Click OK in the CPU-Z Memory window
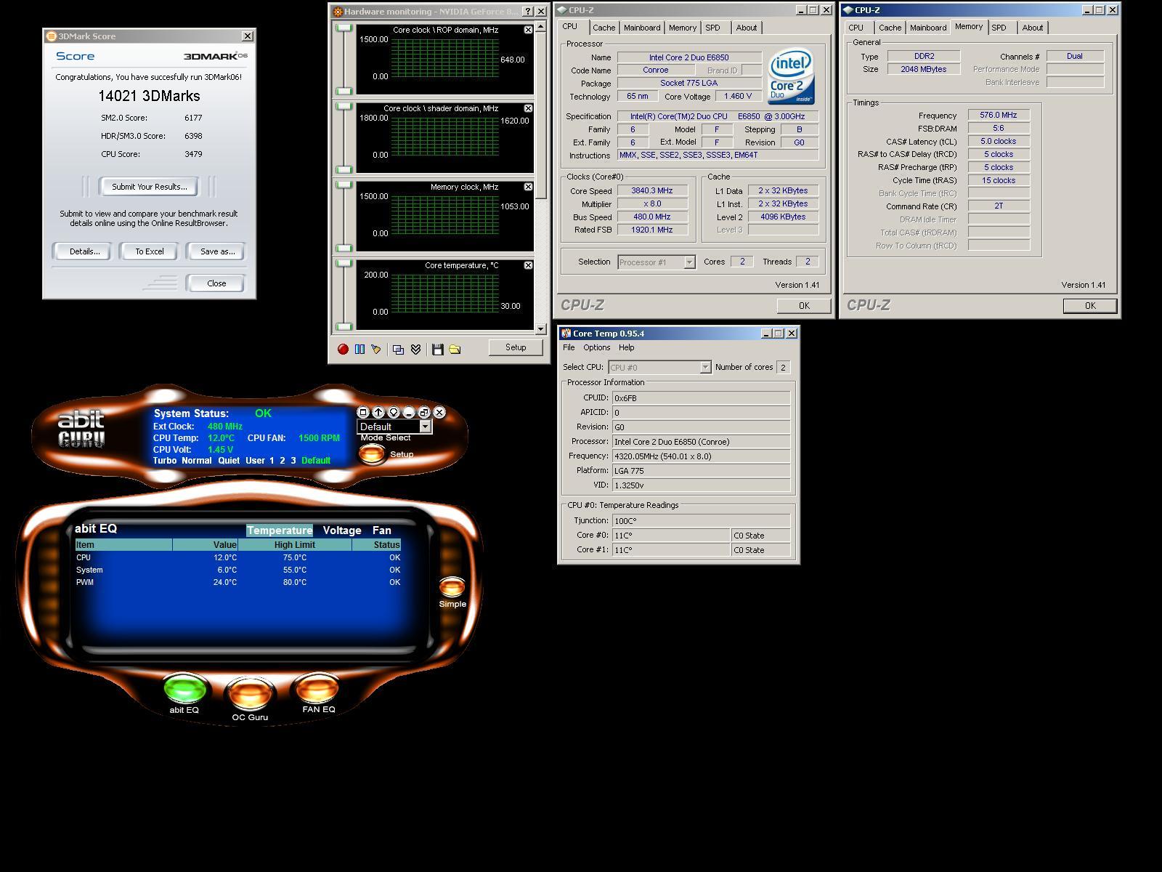 point(1089,306)
